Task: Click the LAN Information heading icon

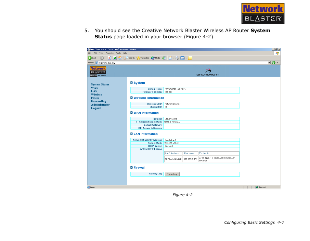Action: [x=132, y=134]
